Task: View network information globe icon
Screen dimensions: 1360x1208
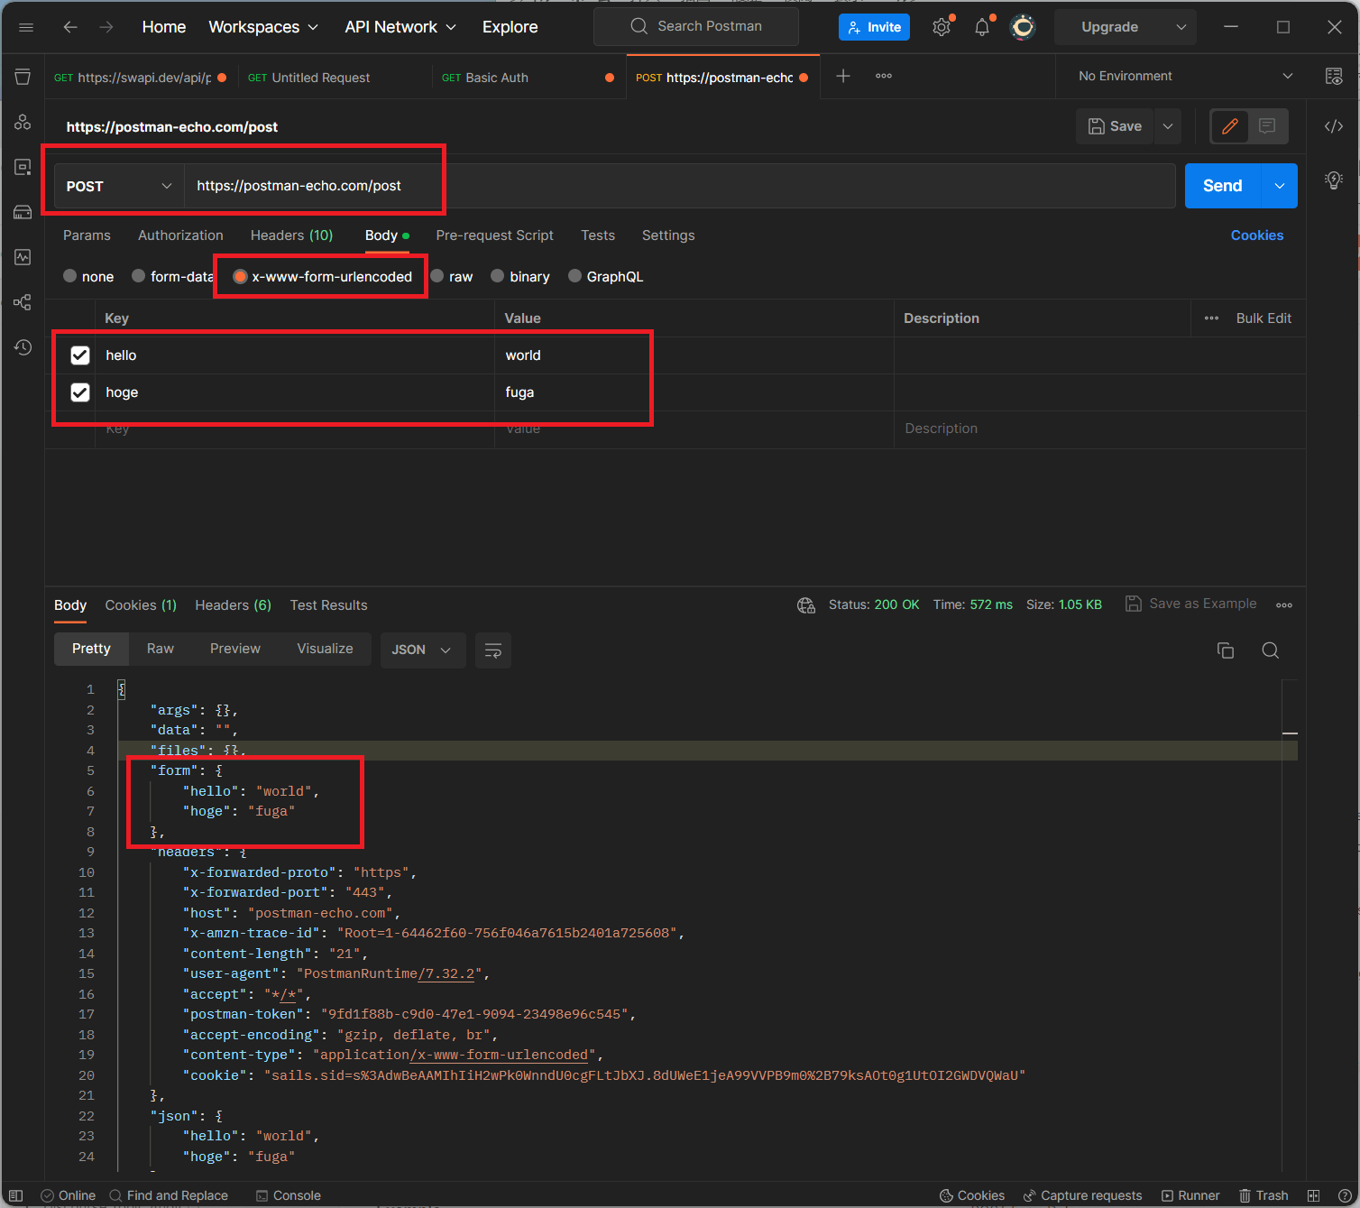Action: click(x=806, y=605)
